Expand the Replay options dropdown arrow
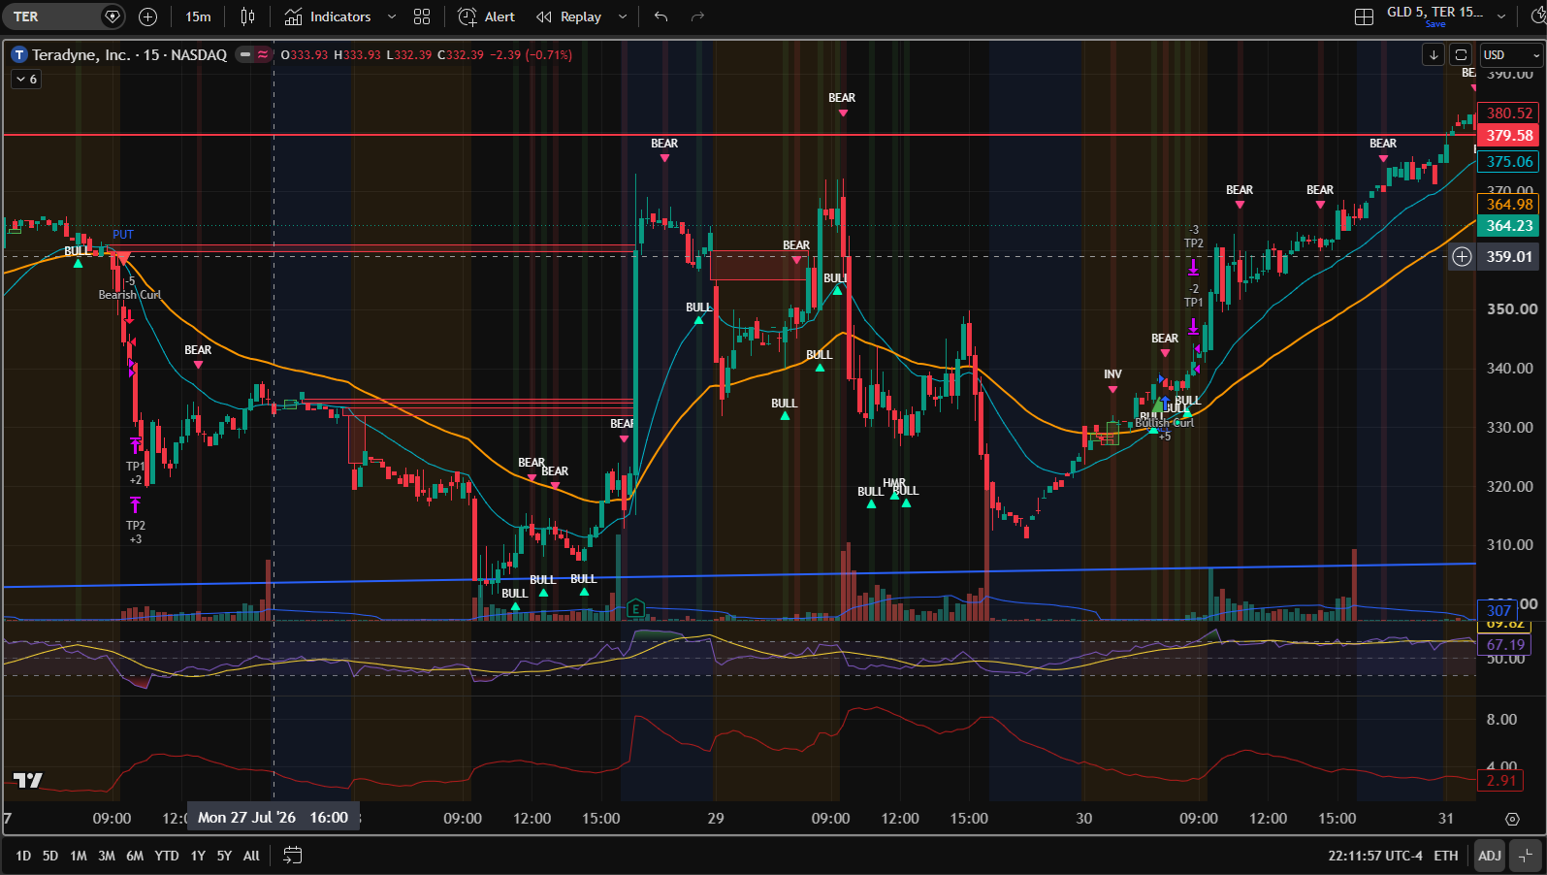1547x875 pixels. (623, 16)
